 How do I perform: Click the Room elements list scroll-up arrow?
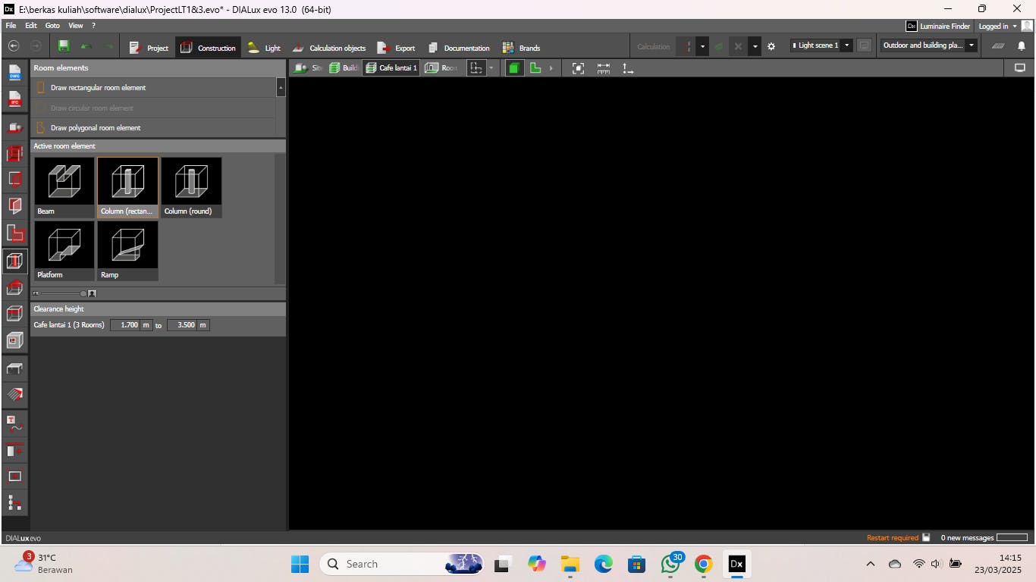(281, 87)
